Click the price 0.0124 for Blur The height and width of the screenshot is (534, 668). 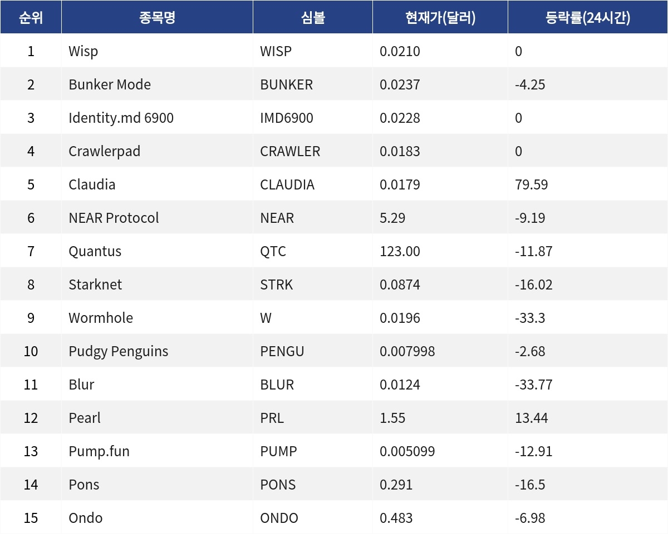pyautogui.click(x=400, y=385)
